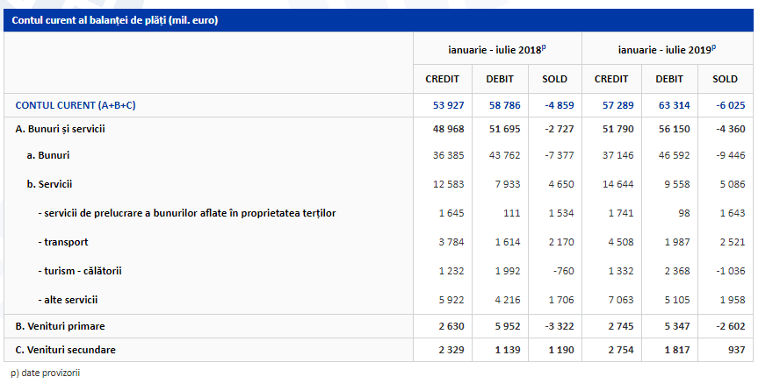Click the 'B. Venituri primare' row label
Image resolution: width=780 pixels, height=384 pixels.
[61, 326]
